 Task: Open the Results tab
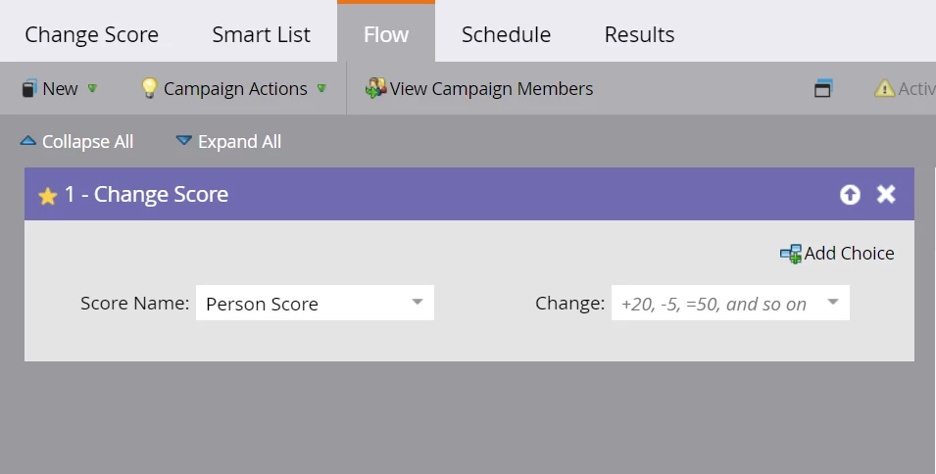(x=639, y=34)
